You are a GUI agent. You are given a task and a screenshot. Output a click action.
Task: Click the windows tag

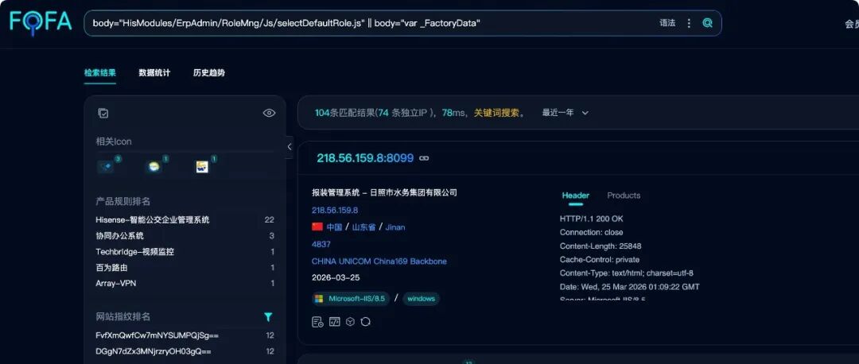422,298
